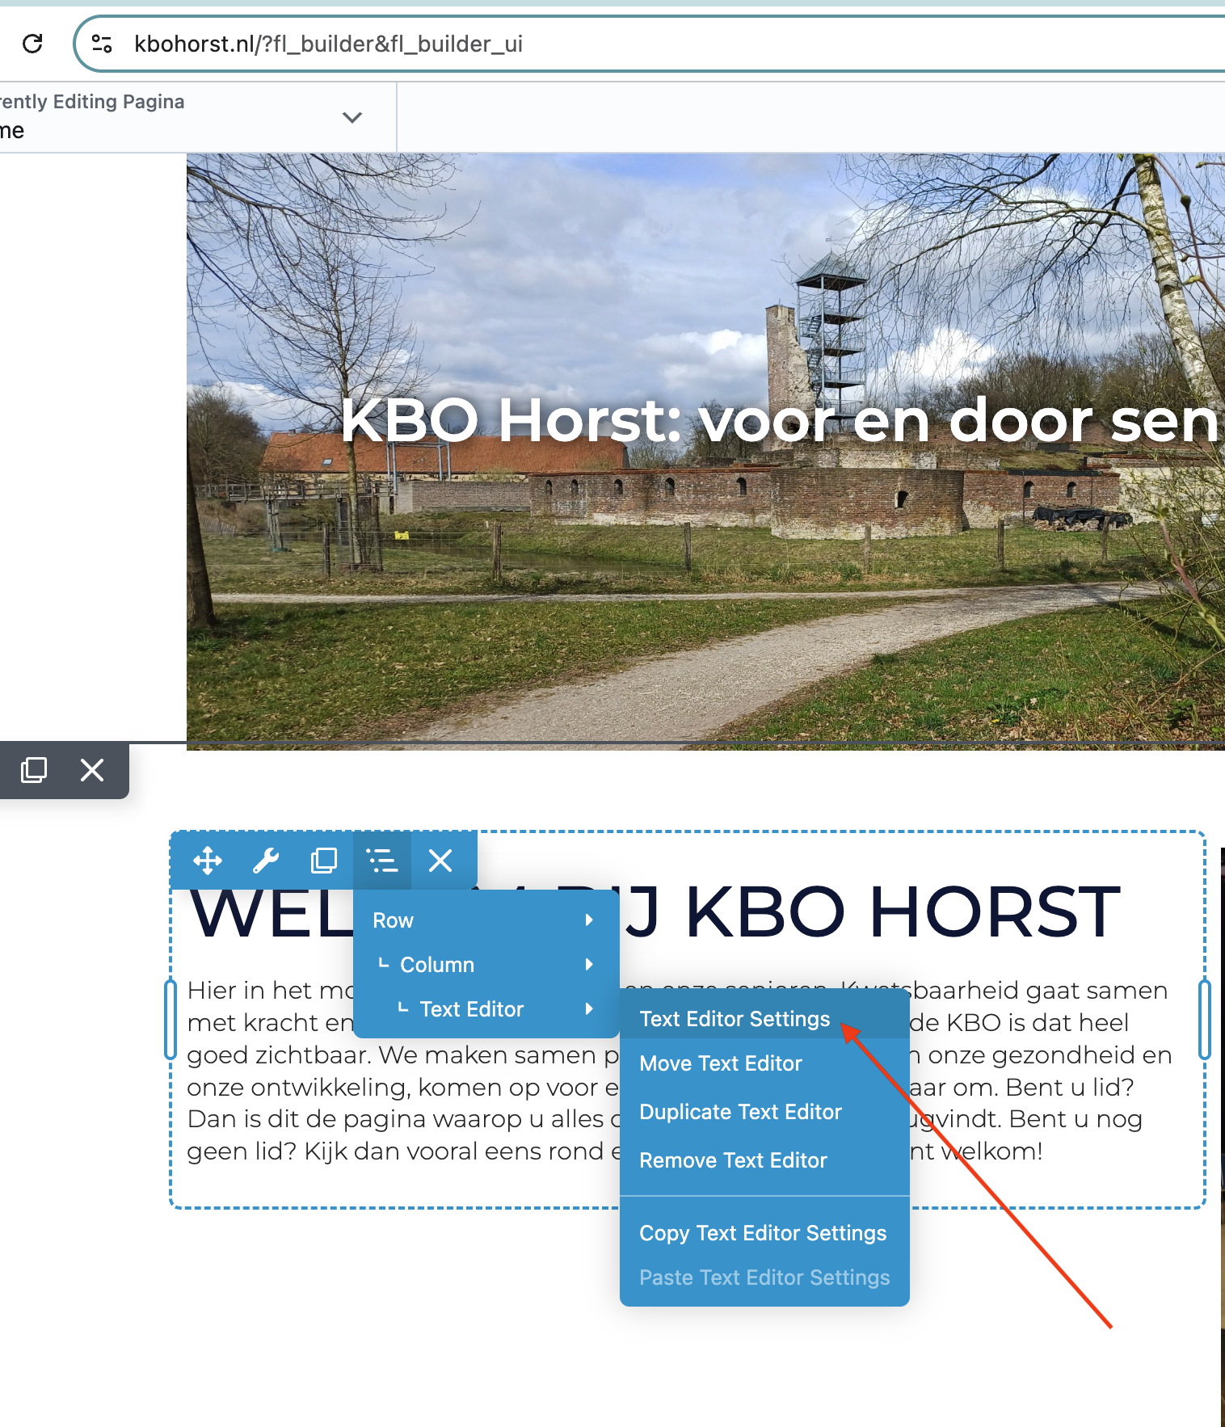This screenshot has height=1427, width=1225.
Task: Remove the module with toolbar X icon
Action: pyautogui.click(x=440, y=861)
